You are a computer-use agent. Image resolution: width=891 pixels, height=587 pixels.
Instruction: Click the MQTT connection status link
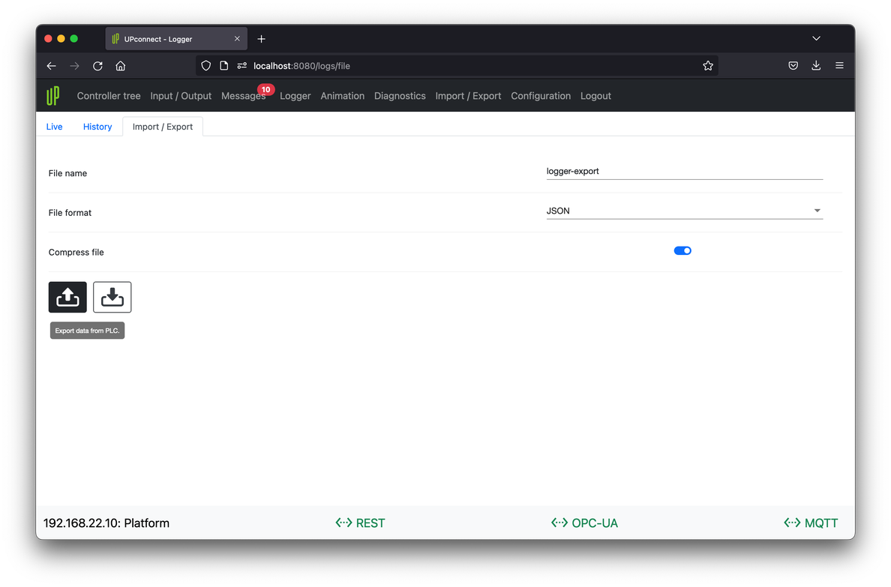pyautogui.click(x=811, y=523)
